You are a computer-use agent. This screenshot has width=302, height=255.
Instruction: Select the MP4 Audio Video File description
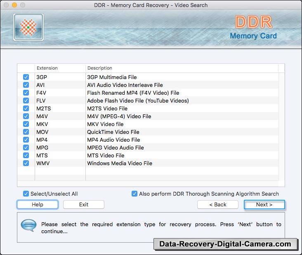(113, 140)
